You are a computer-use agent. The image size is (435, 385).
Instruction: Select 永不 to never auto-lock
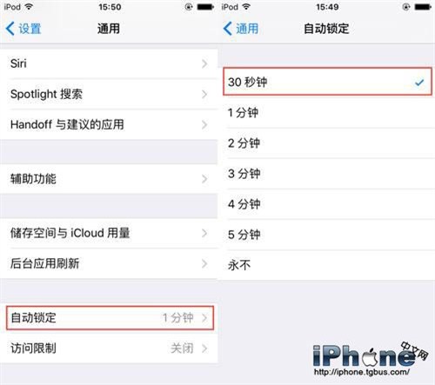click(328, 265)
